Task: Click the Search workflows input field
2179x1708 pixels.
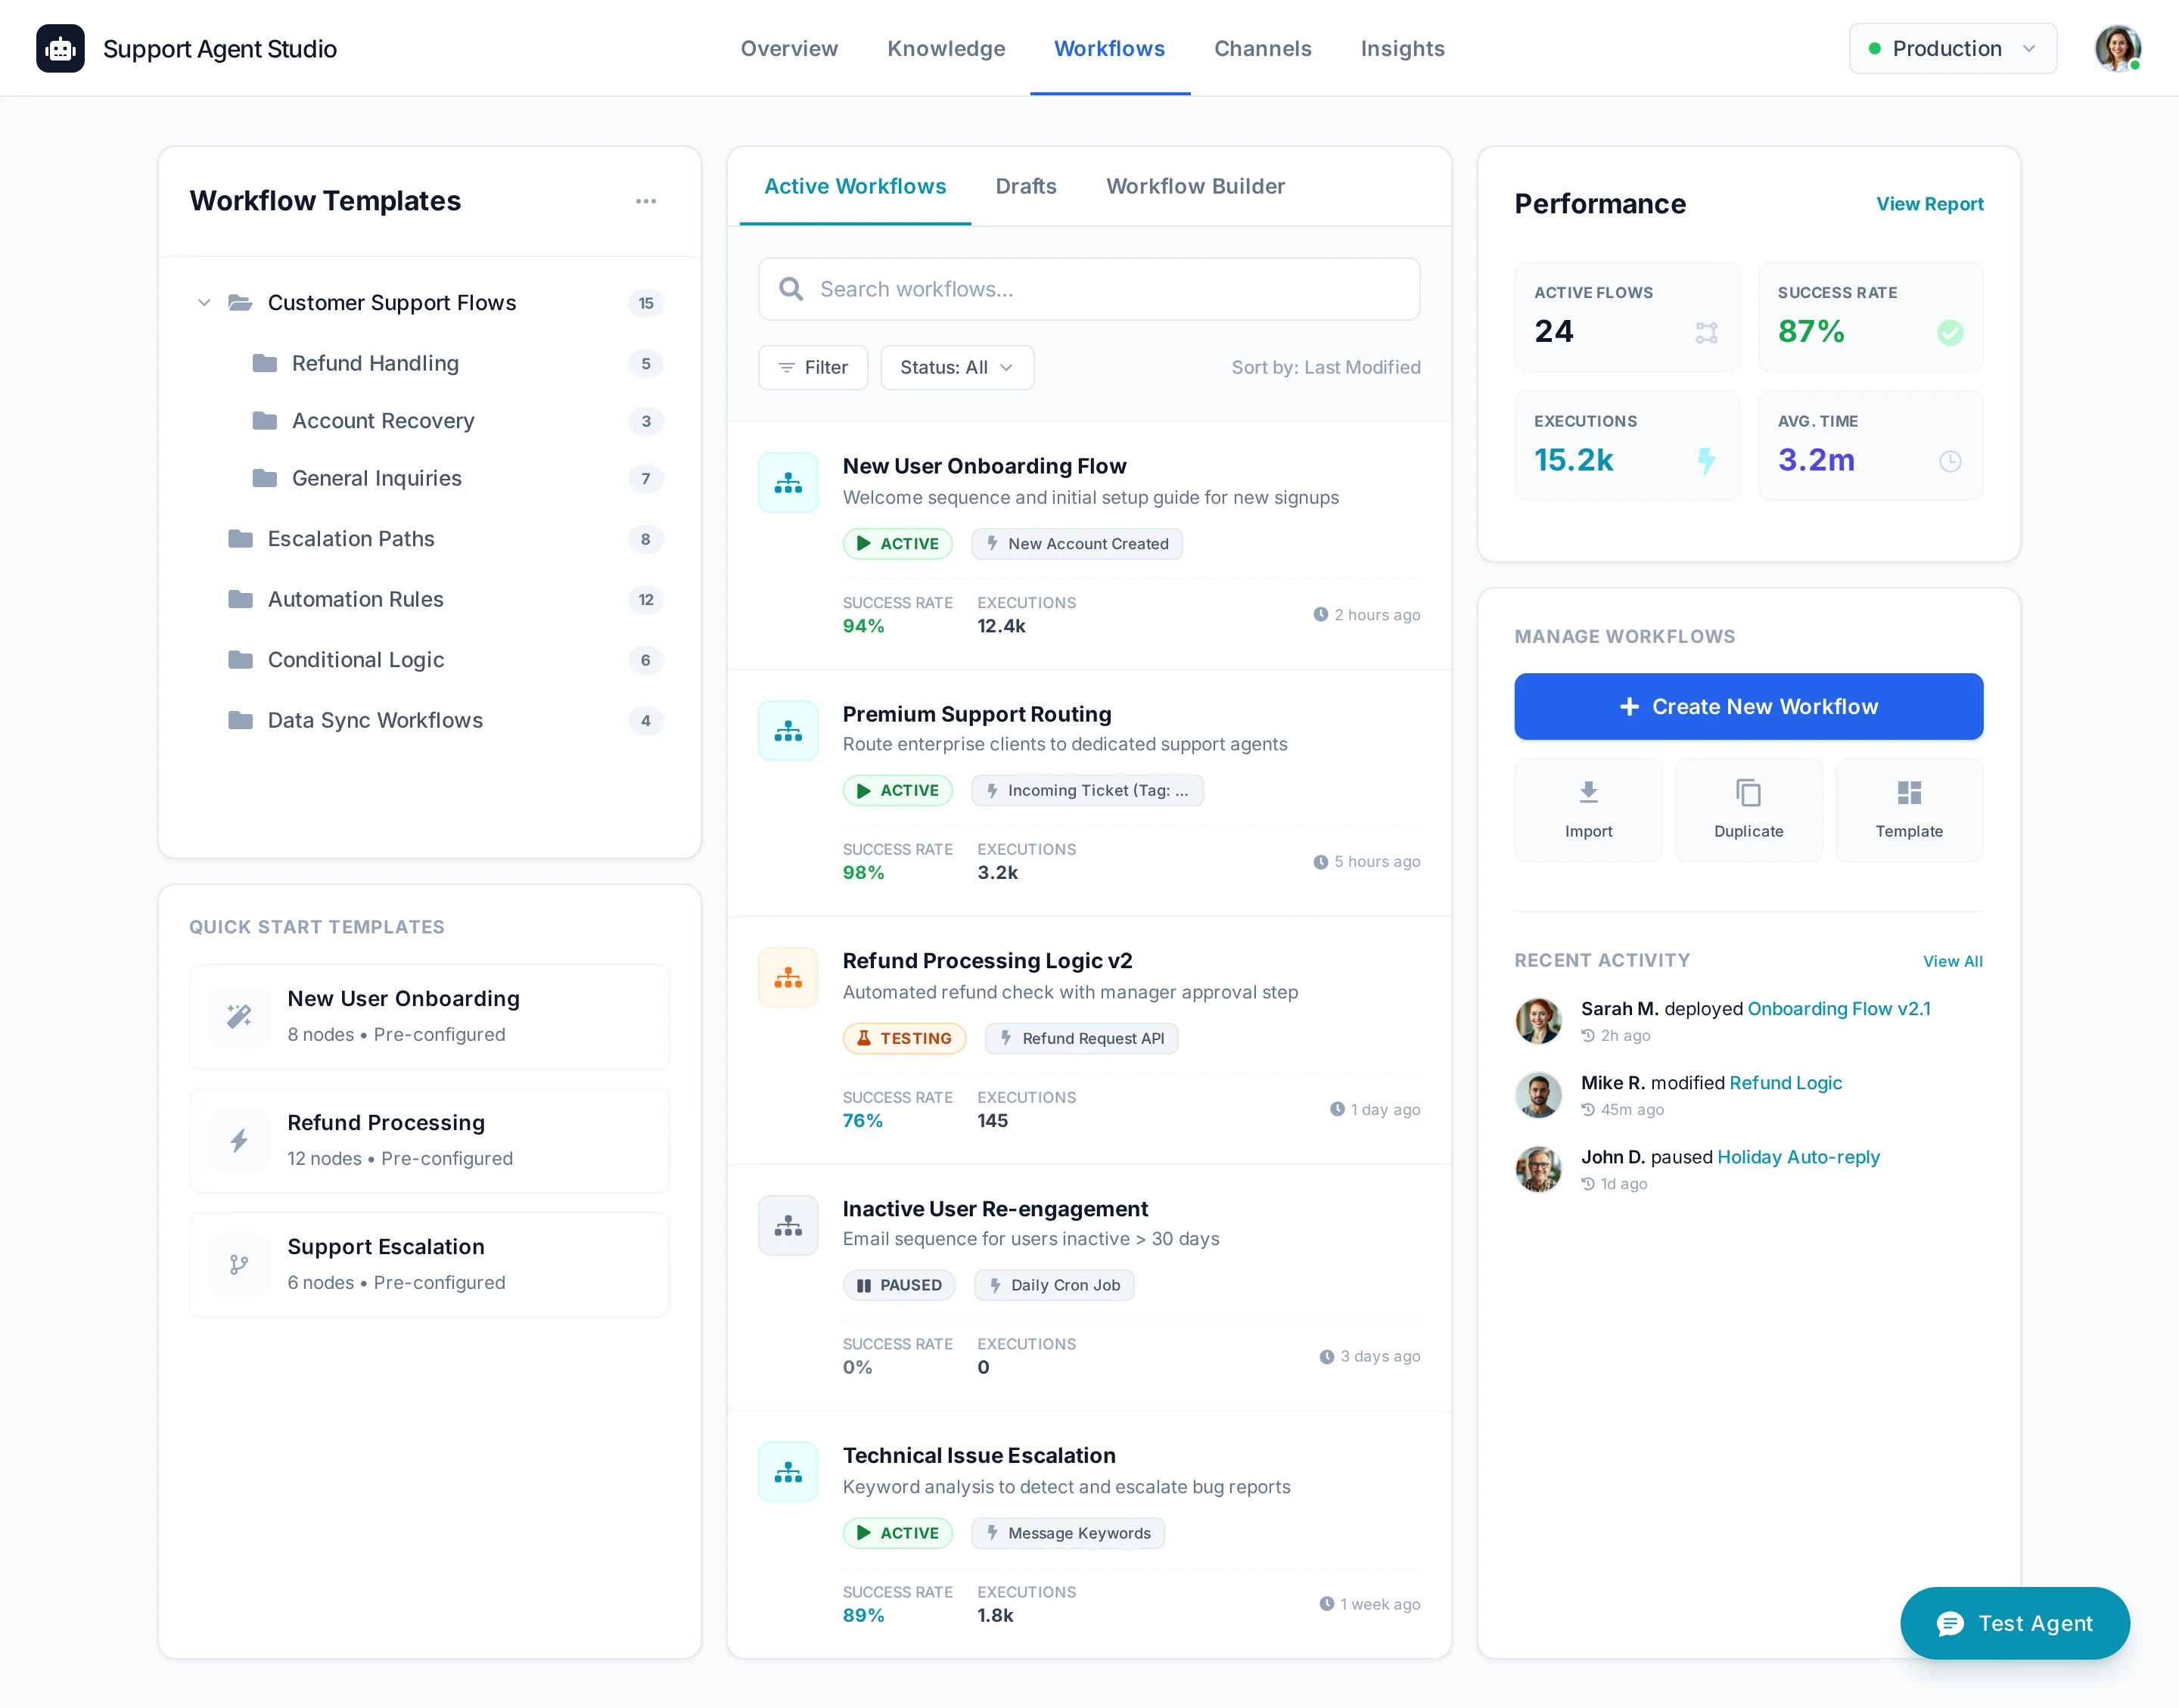Action: pos(1088,289)
